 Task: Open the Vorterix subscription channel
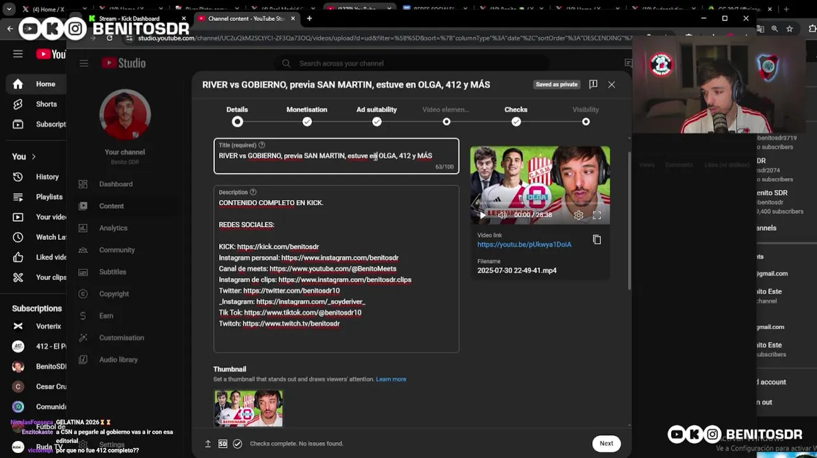[35, 326]
